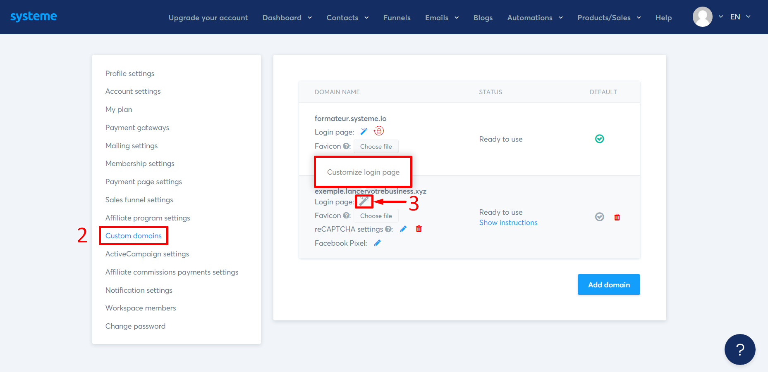768x372 pixels.
Task: Click the Add domain button
Action: (x=608, y=284)
